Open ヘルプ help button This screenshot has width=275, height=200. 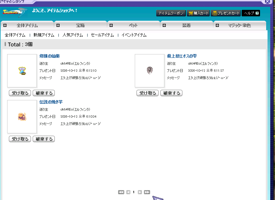point(251,13)
